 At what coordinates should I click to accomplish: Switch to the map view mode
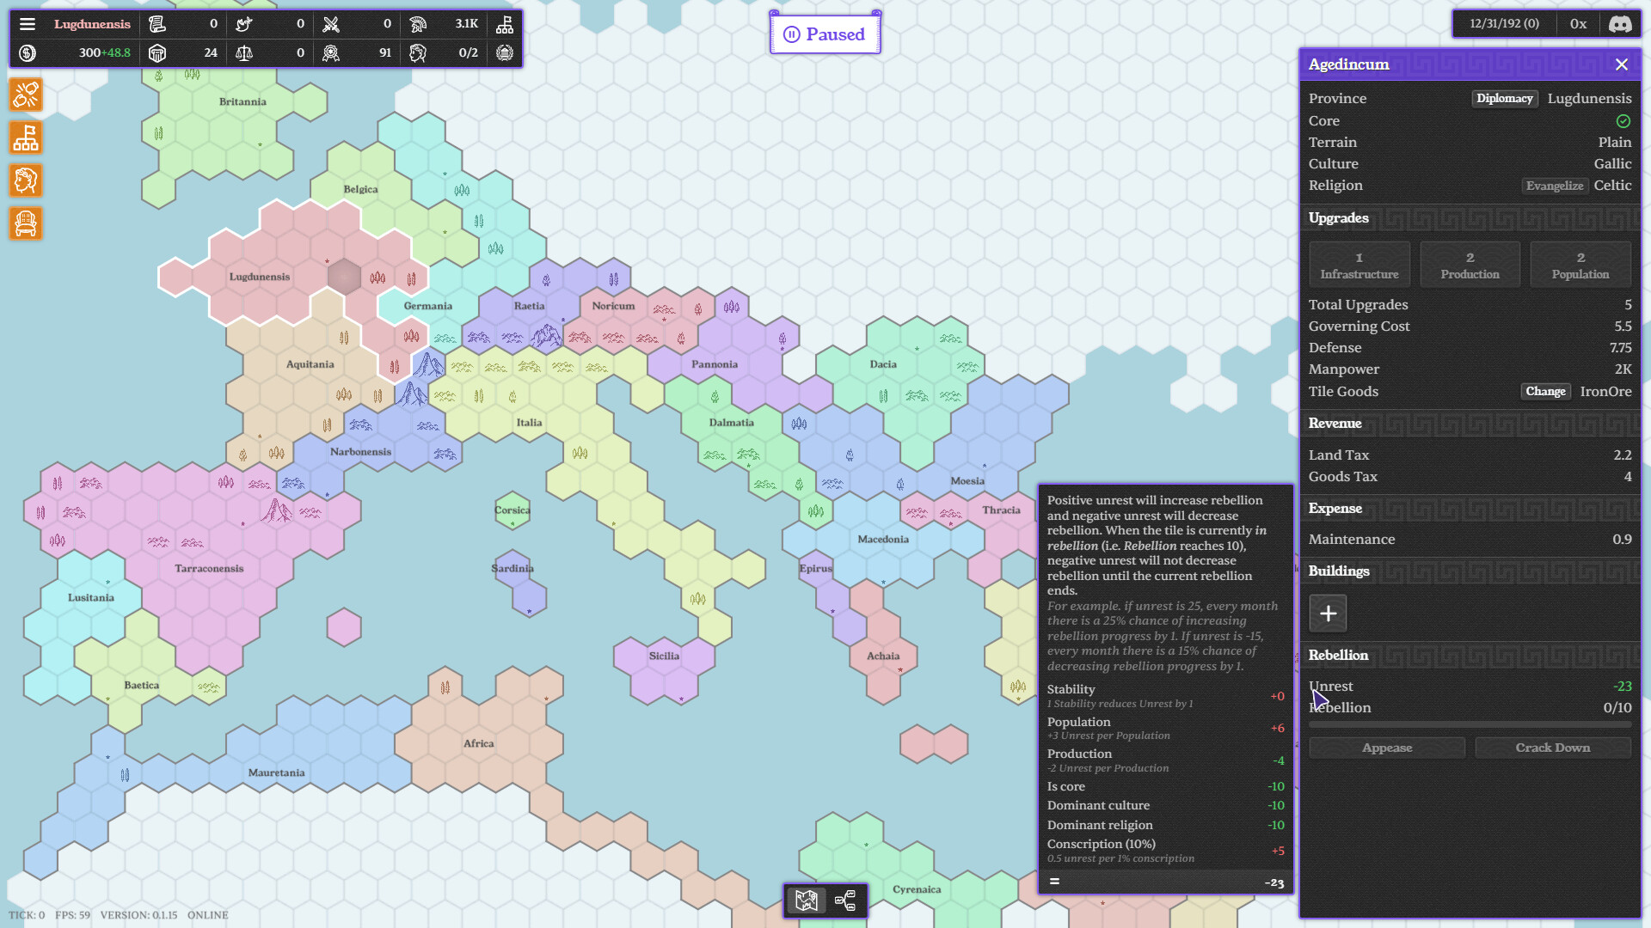click(806, 901)
